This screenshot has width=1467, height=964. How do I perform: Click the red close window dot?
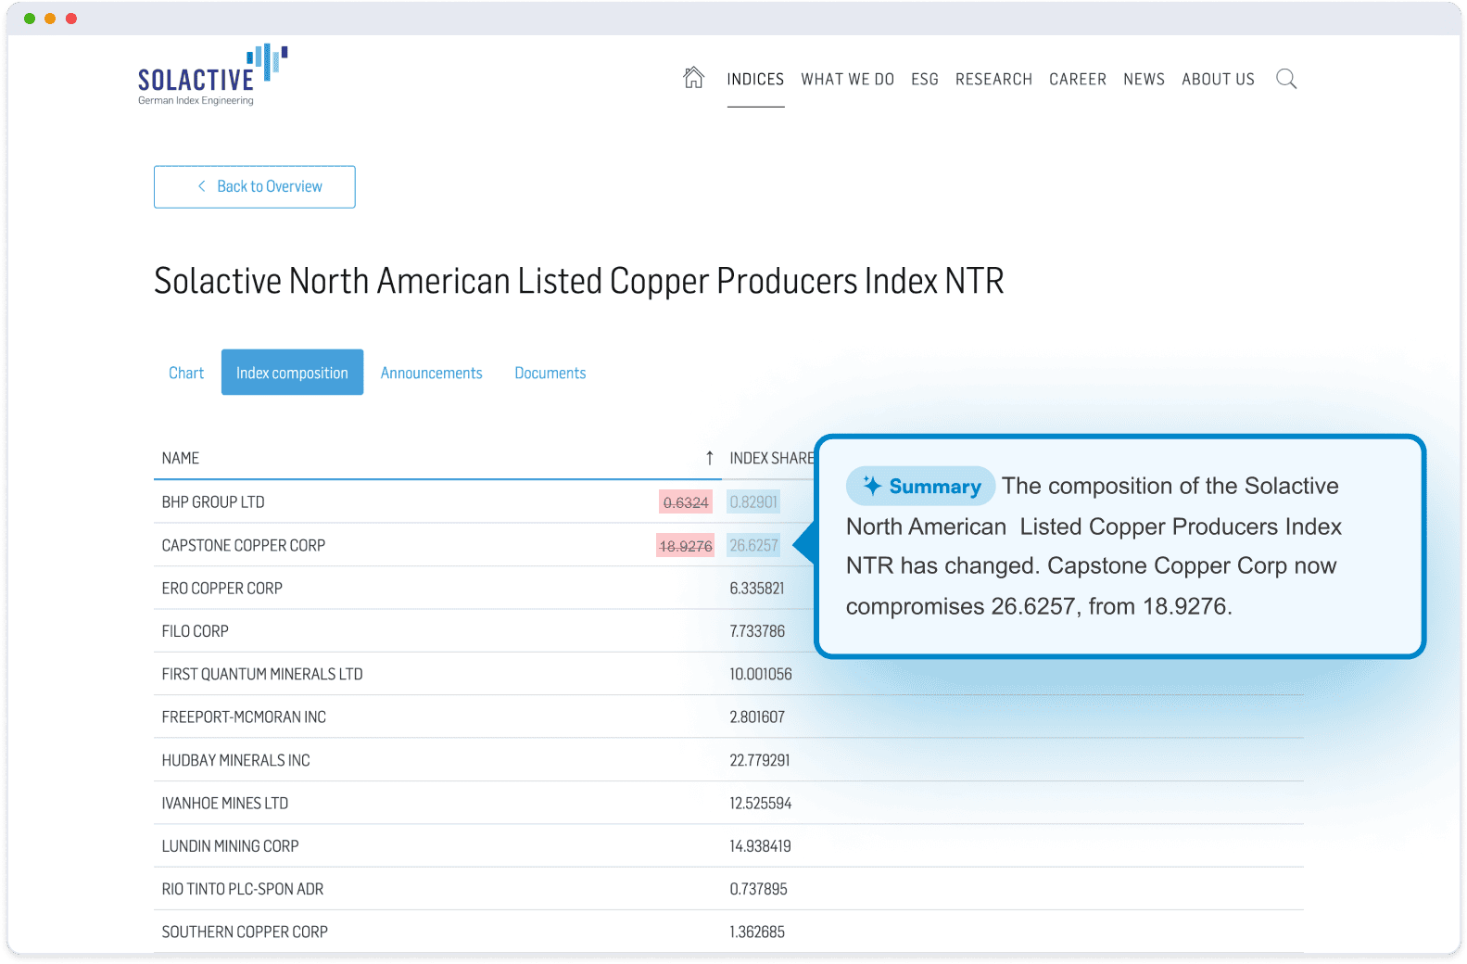click(71, 19)
